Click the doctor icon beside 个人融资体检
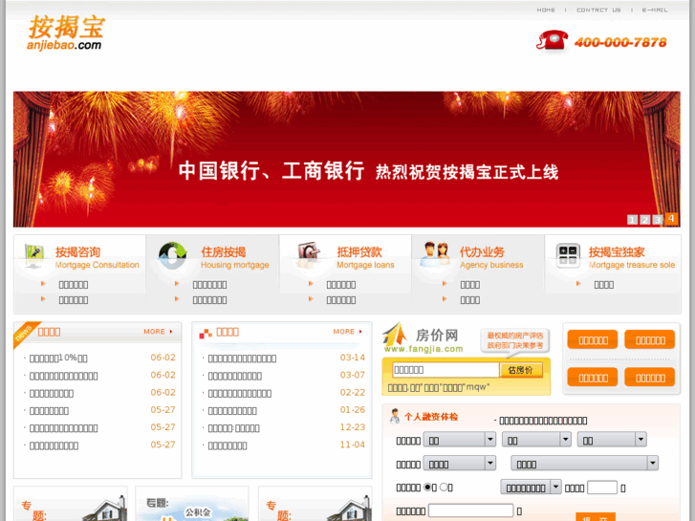 click(395, 417)
